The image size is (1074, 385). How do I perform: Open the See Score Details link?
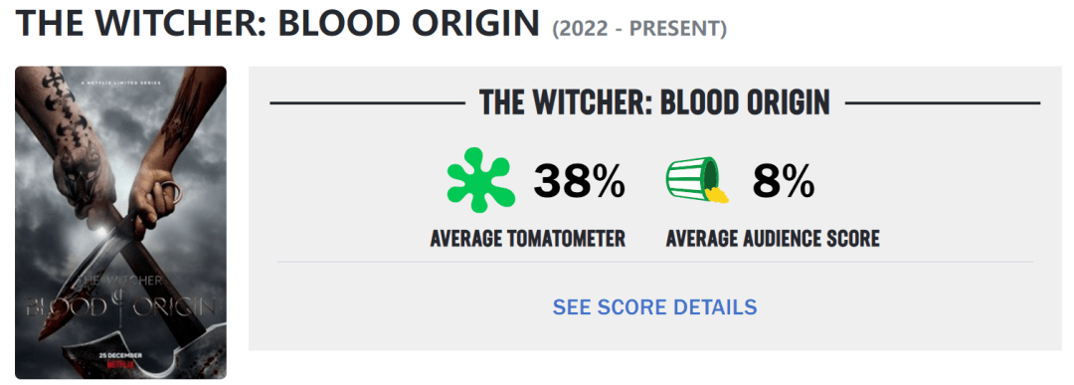point(654,306)
